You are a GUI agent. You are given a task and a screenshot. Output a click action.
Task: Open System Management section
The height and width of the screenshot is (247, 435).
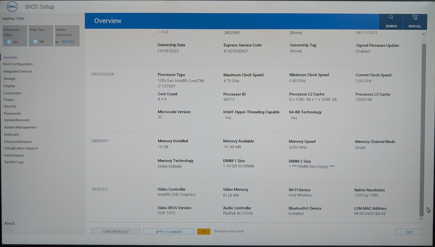[x=20, y=127]
